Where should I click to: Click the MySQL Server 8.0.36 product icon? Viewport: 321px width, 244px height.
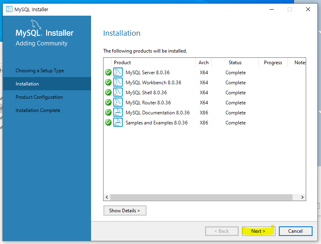pos(118,72)
